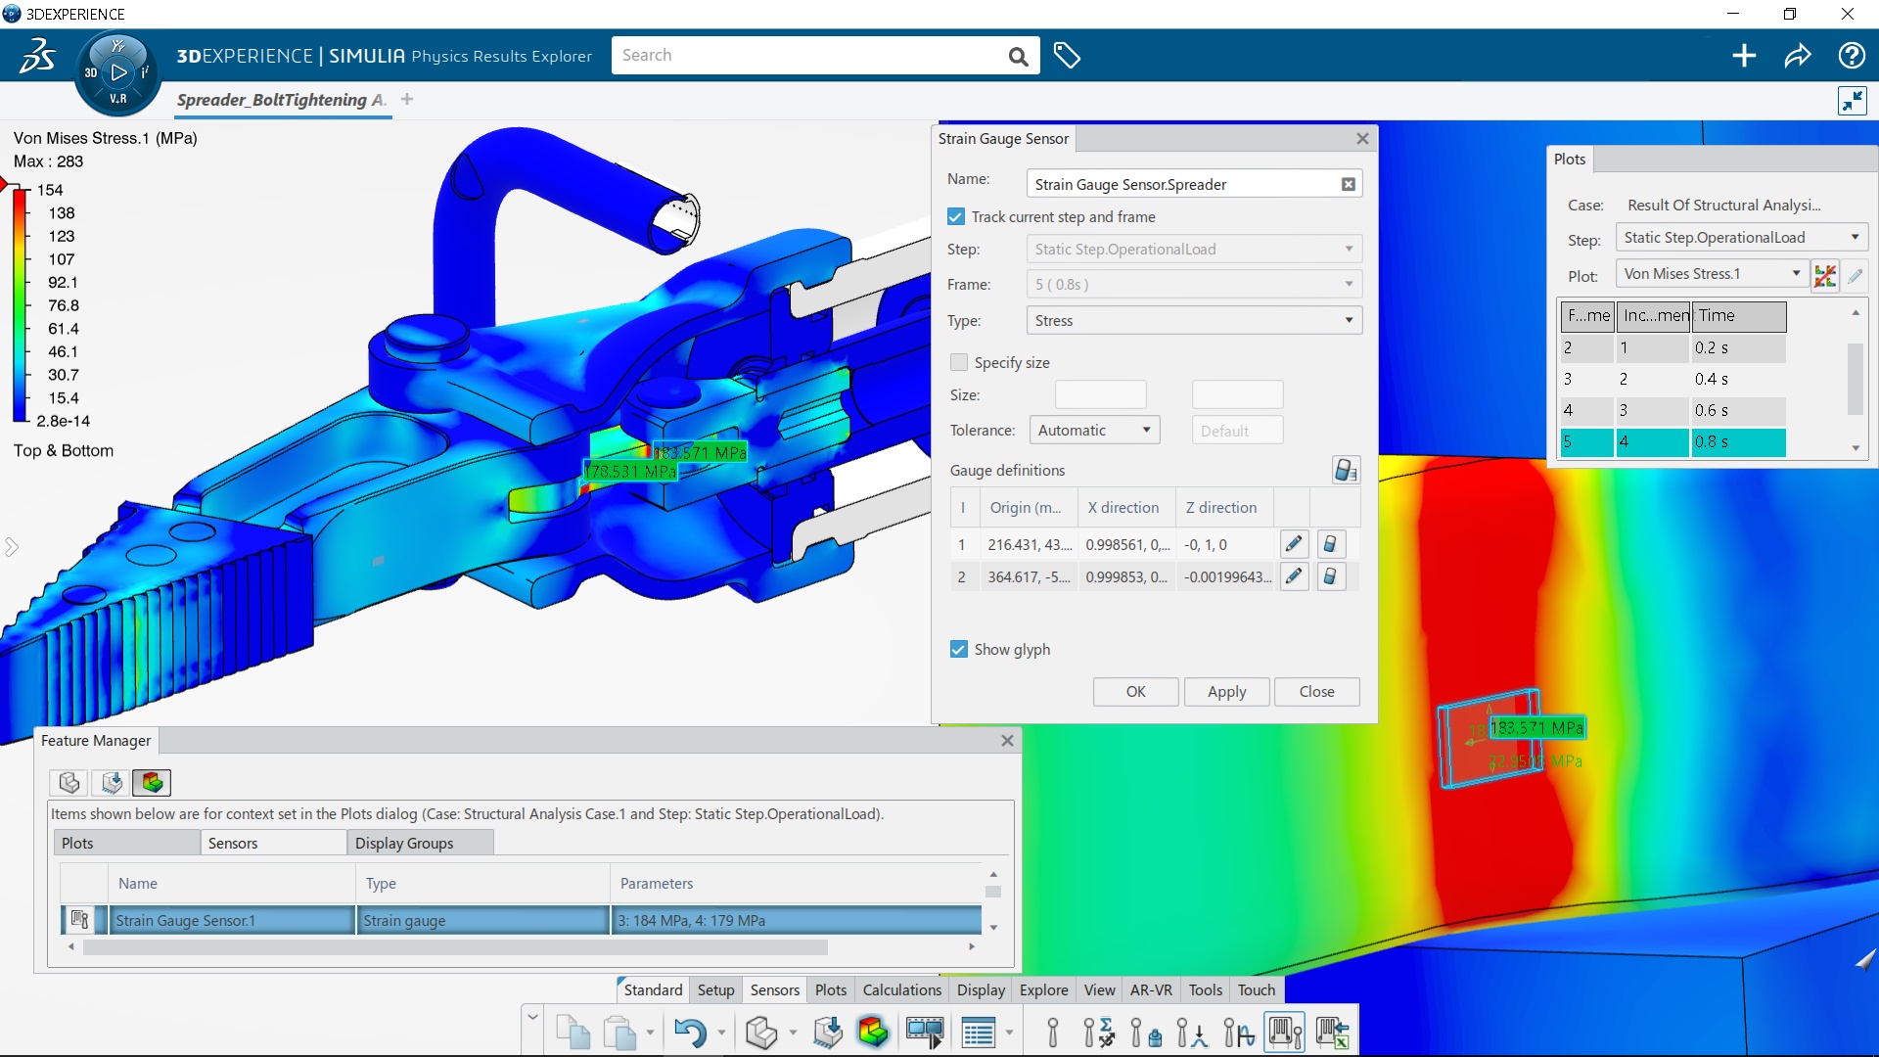
Task: Click the Close button in Strain Gauge Sensor dialog
Action: pyautogui.click(x=1316, y=690)
